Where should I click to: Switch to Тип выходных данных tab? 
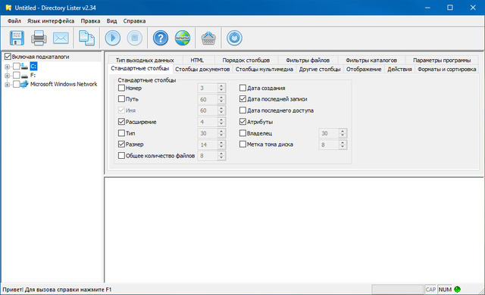[x=145, y=60]
